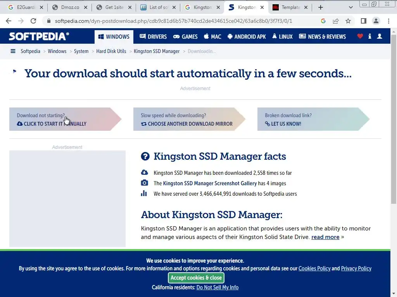Open the Privacy Policy link
This screenshot has height=297, width=397.
point(356,268)
